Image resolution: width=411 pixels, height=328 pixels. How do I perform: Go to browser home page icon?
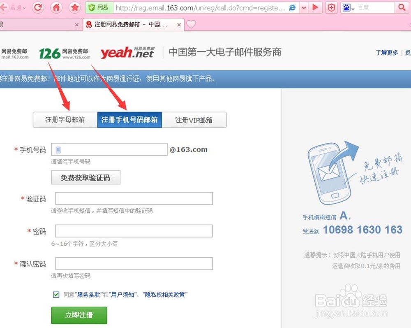(x=56, y=7)
